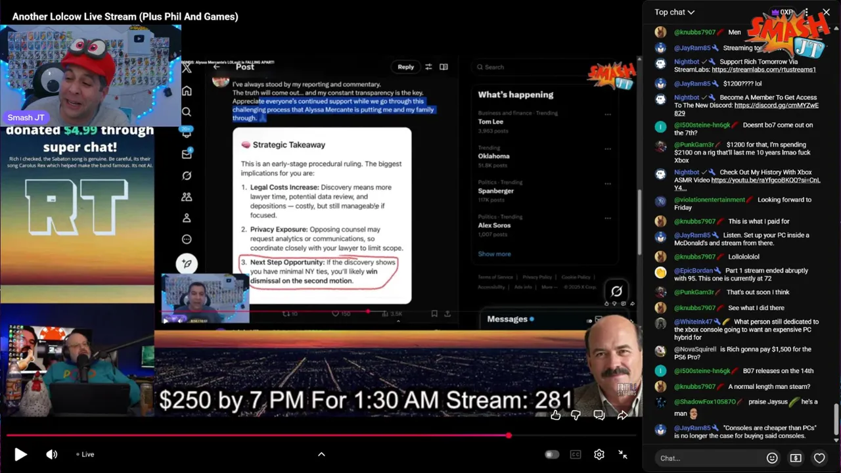
Task: Click @ShadowFox105870 username in chat
Action: [x=706, y=401]
